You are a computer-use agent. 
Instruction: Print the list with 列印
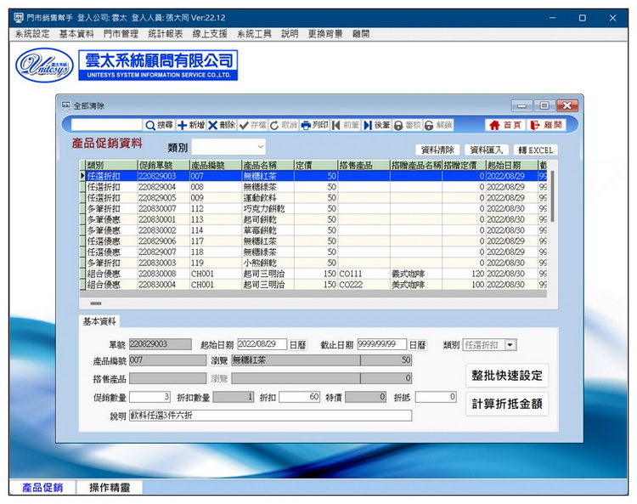[314, 125]
